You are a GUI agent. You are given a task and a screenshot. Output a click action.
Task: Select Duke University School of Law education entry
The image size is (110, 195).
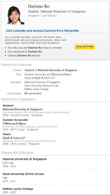(x=23, y=174)
